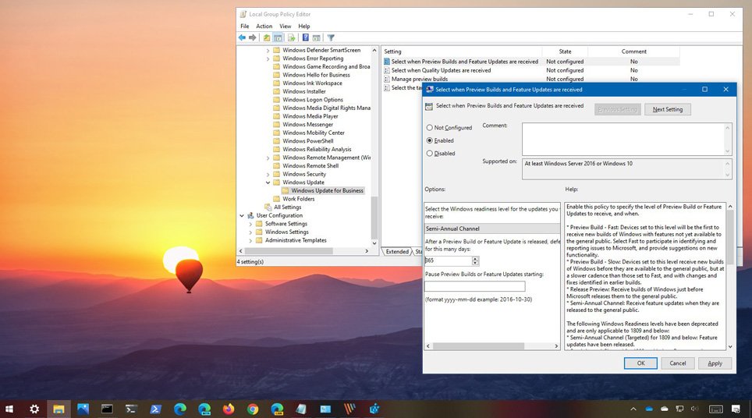Open the View menu
752x418 pixels.
click(x=285, y=27)
